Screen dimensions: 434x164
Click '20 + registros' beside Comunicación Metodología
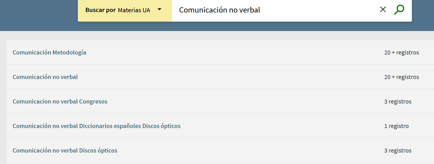pos(401,52)
